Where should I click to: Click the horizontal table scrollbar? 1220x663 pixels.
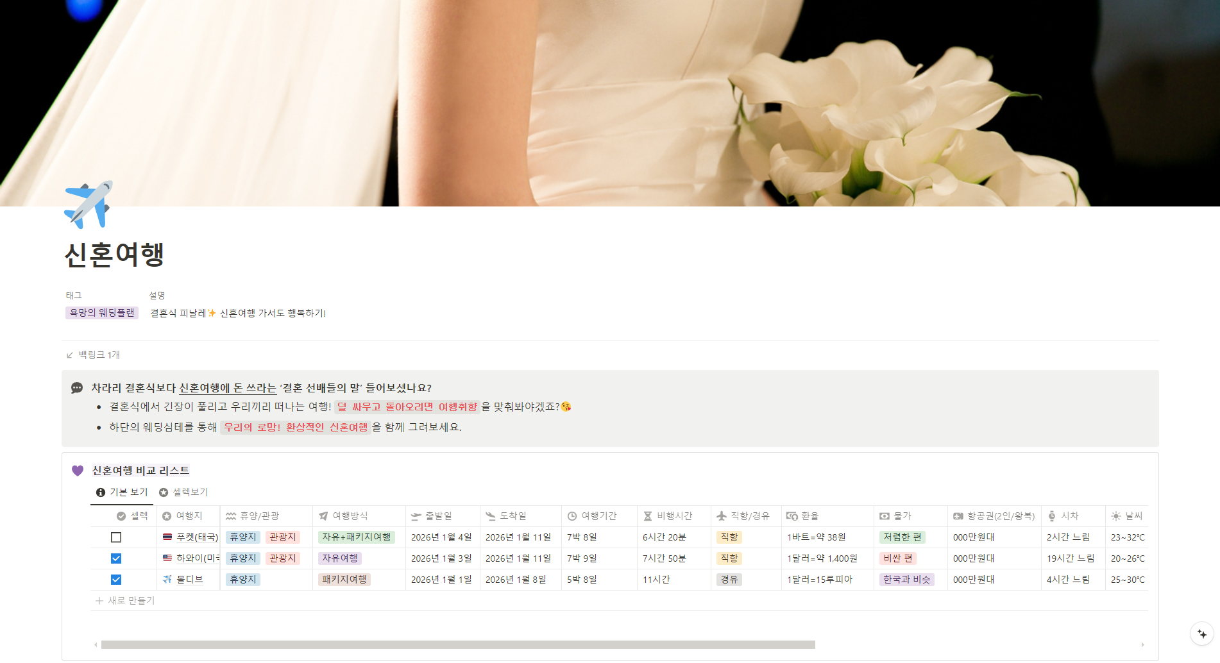[x=458, y=644]
